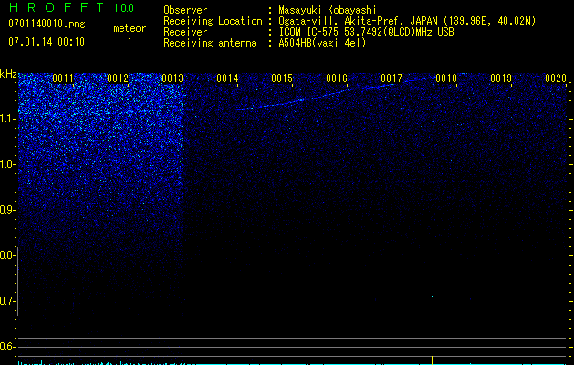The image size is (574, 365).
Task: Click the 0.7 kHz axis label
Action: click(x=6, y=301)
